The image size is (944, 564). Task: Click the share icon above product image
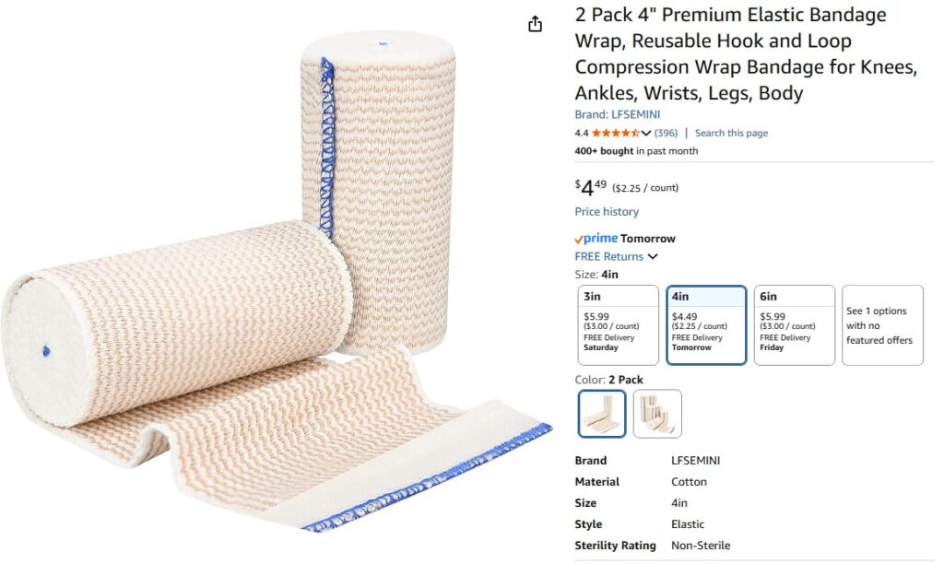535,24
